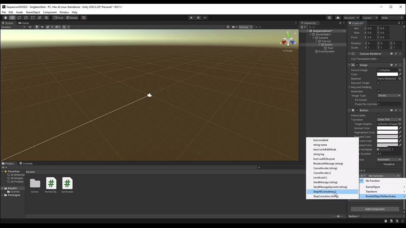Open scene component tools icon
The image size is (406, 228).
tap(228, 27)
